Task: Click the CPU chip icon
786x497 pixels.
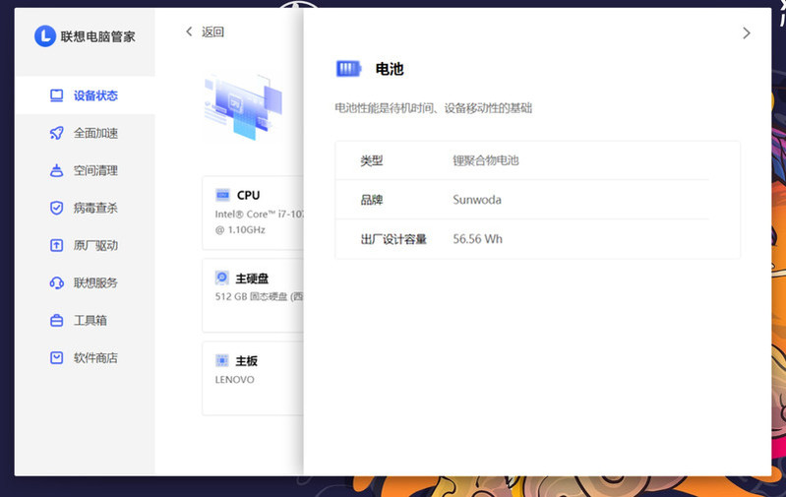Action: pos(222,195)
